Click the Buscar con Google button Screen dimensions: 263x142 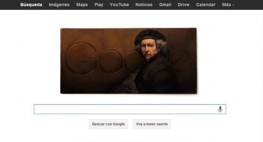tap(108, 124)
